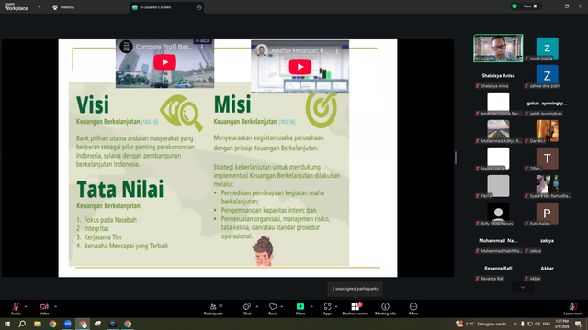Viewport: 588px width, 330px height.
Task: Open Meeting info
Action: click(x=385, y=309)
